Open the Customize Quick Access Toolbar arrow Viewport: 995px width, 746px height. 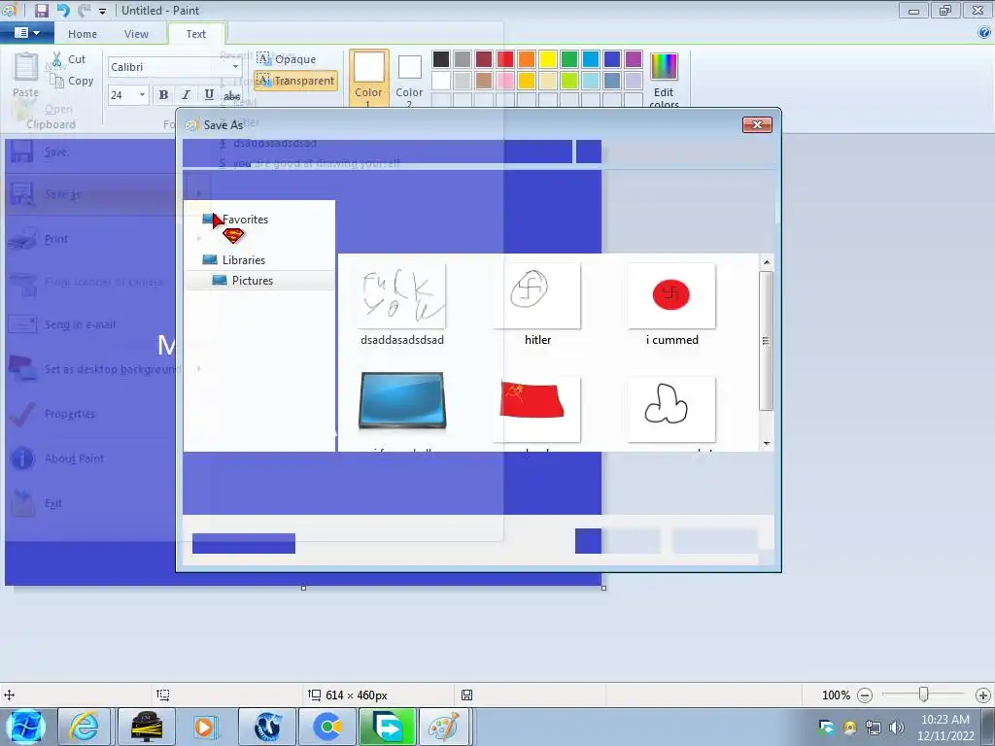[102, 11]
